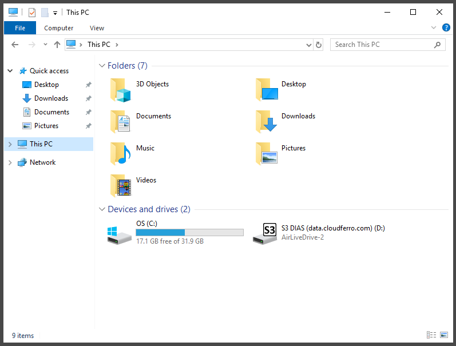Expand the ribbon with the chevron
The image size is (456, 346).
point(434,27)
